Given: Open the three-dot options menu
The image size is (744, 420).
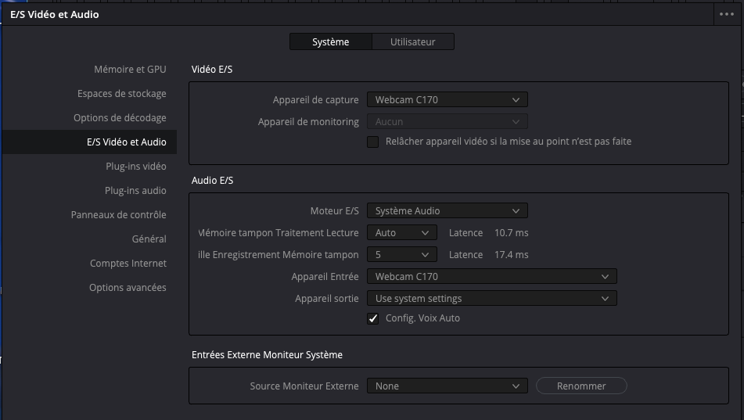Looking at the screenshot, I should (x=725, y=14).
